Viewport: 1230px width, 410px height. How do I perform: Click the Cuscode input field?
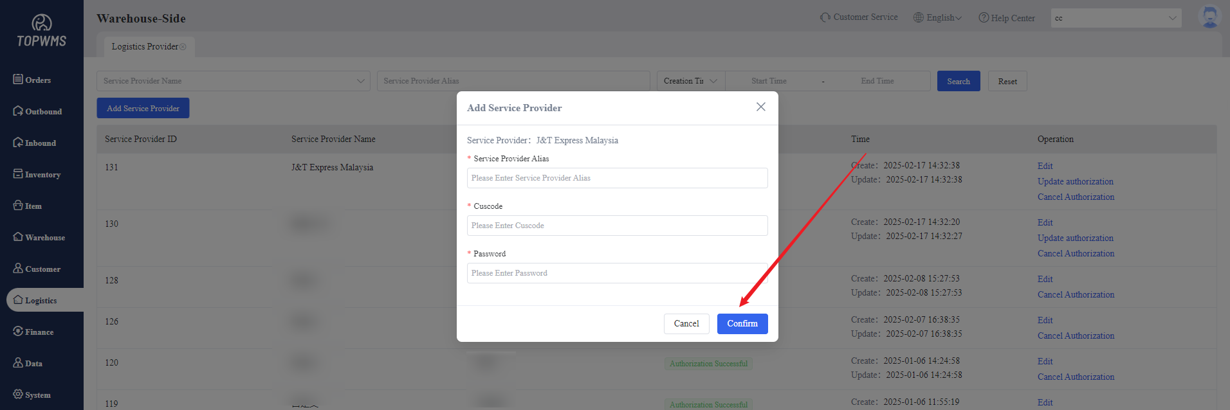pyautogui.click(x=617, y=226)
